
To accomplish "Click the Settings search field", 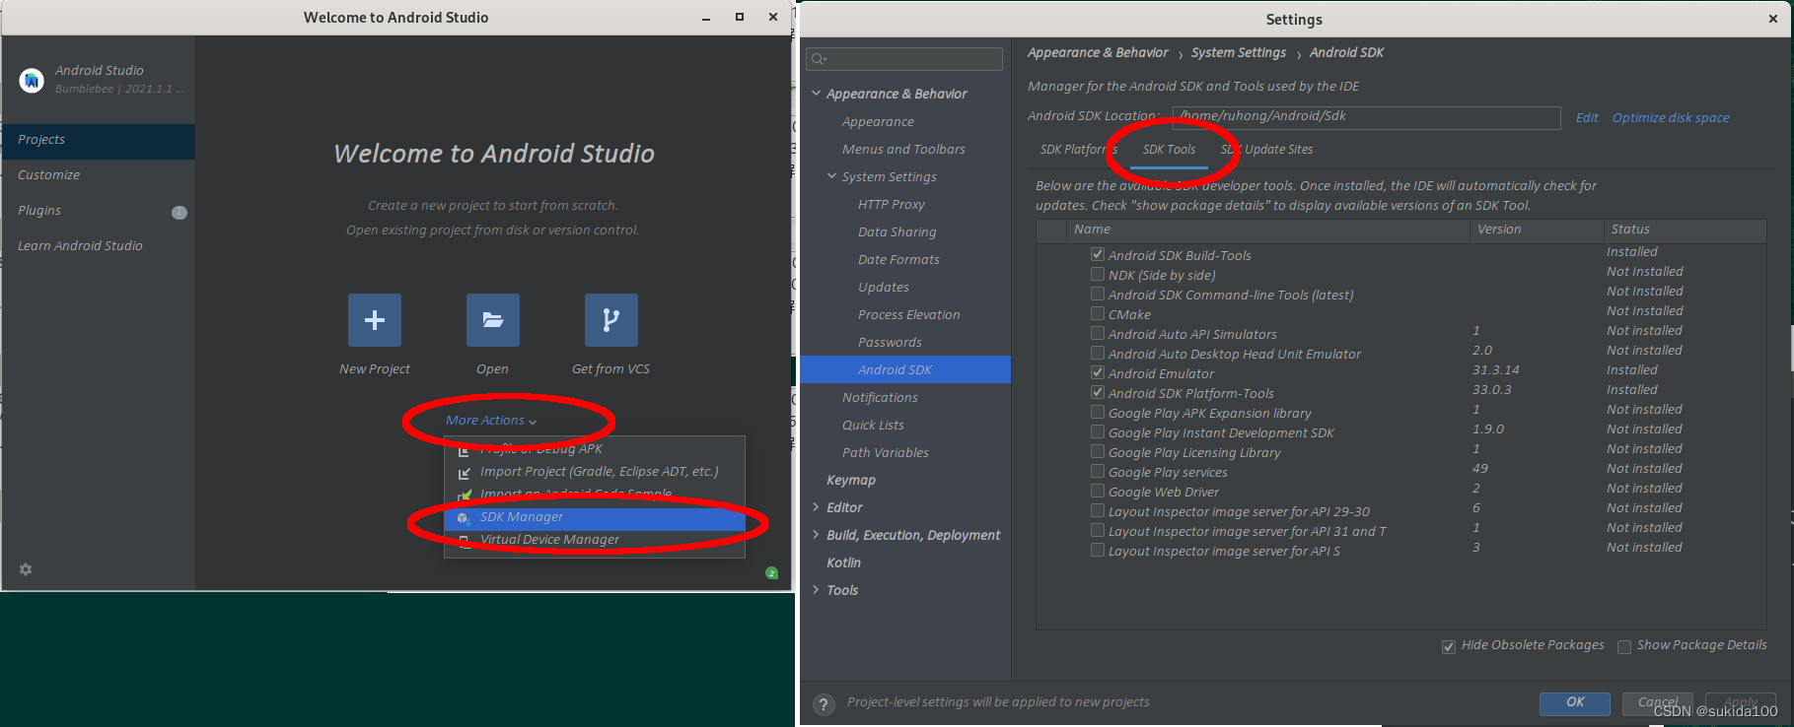I will pyautogui.click(x=904, y=59).
